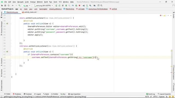The height and width of the screenshot is (98, 175).
Task: Click the learningbot breadcrumb
Action: [x=43, y=9]
